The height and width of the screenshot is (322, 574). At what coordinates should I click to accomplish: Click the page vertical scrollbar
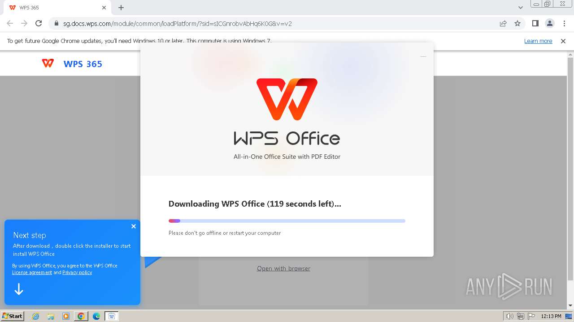pos(570,170)
